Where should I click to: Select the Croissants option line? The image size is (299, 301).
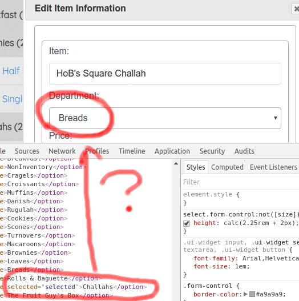pyautogui.click(x=39, y=184)
